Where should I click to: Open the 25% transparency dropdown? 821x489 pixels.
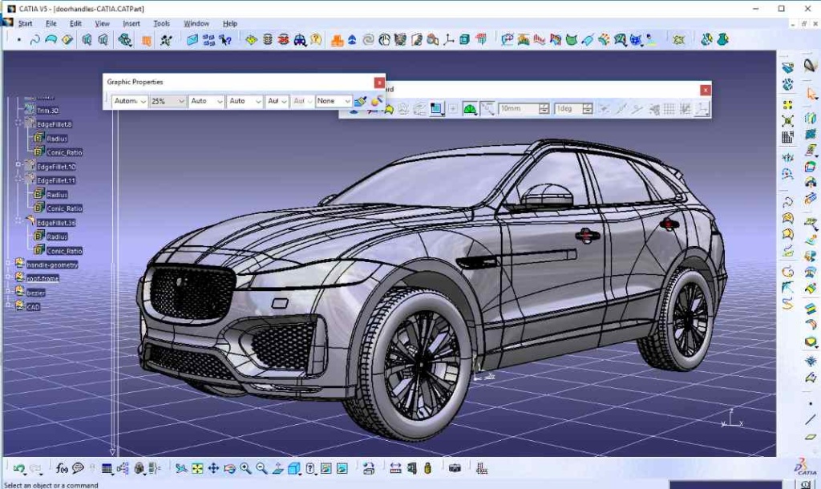tap(166, 101)
